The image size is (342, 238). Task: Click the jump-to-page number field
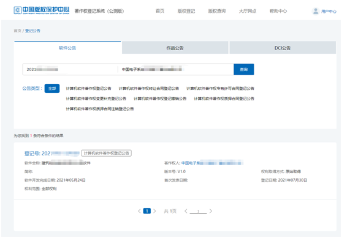tap(198, 211)
